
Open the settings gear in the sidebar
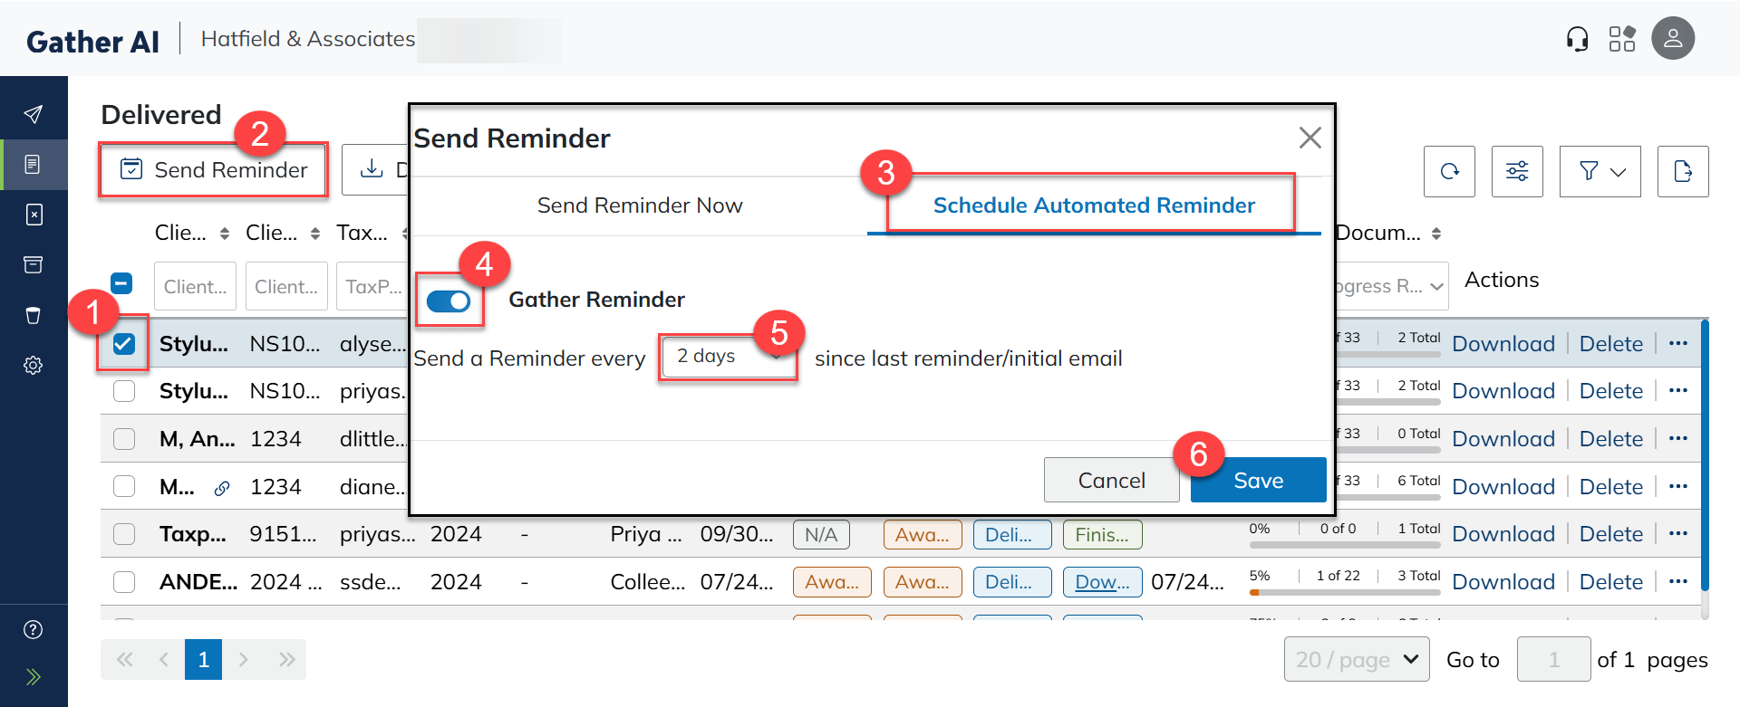[34, 365]
